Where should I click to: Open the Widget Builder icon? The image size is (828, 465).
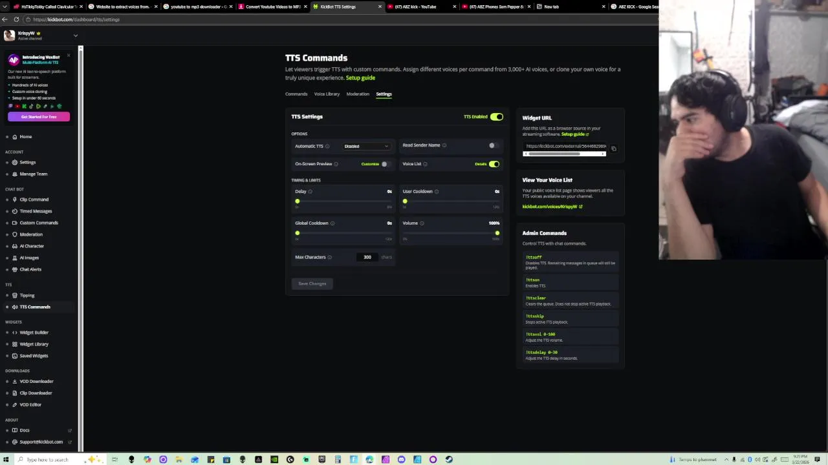pyautogui.click(x=15, y=333)
